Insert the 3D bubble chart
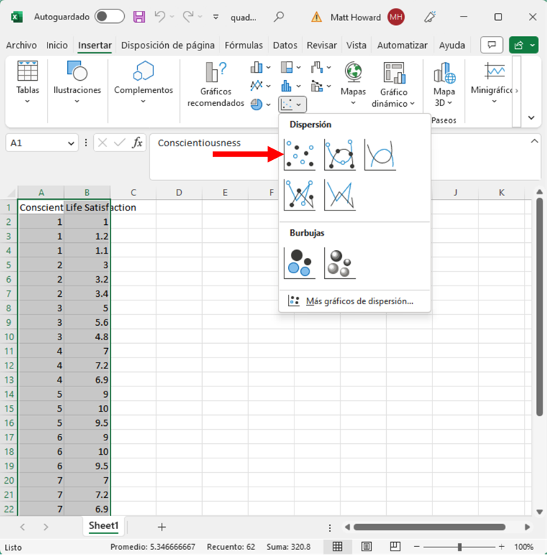The height and width of the screenshot is (555, 547). coord(339,263)
